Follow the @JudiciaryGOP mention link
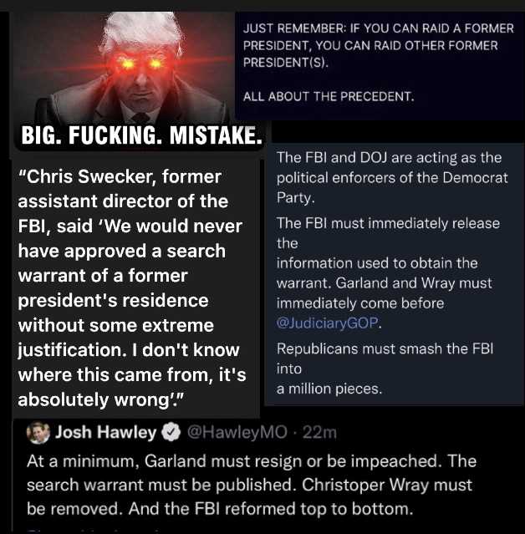525x534 pixels. 328,323
